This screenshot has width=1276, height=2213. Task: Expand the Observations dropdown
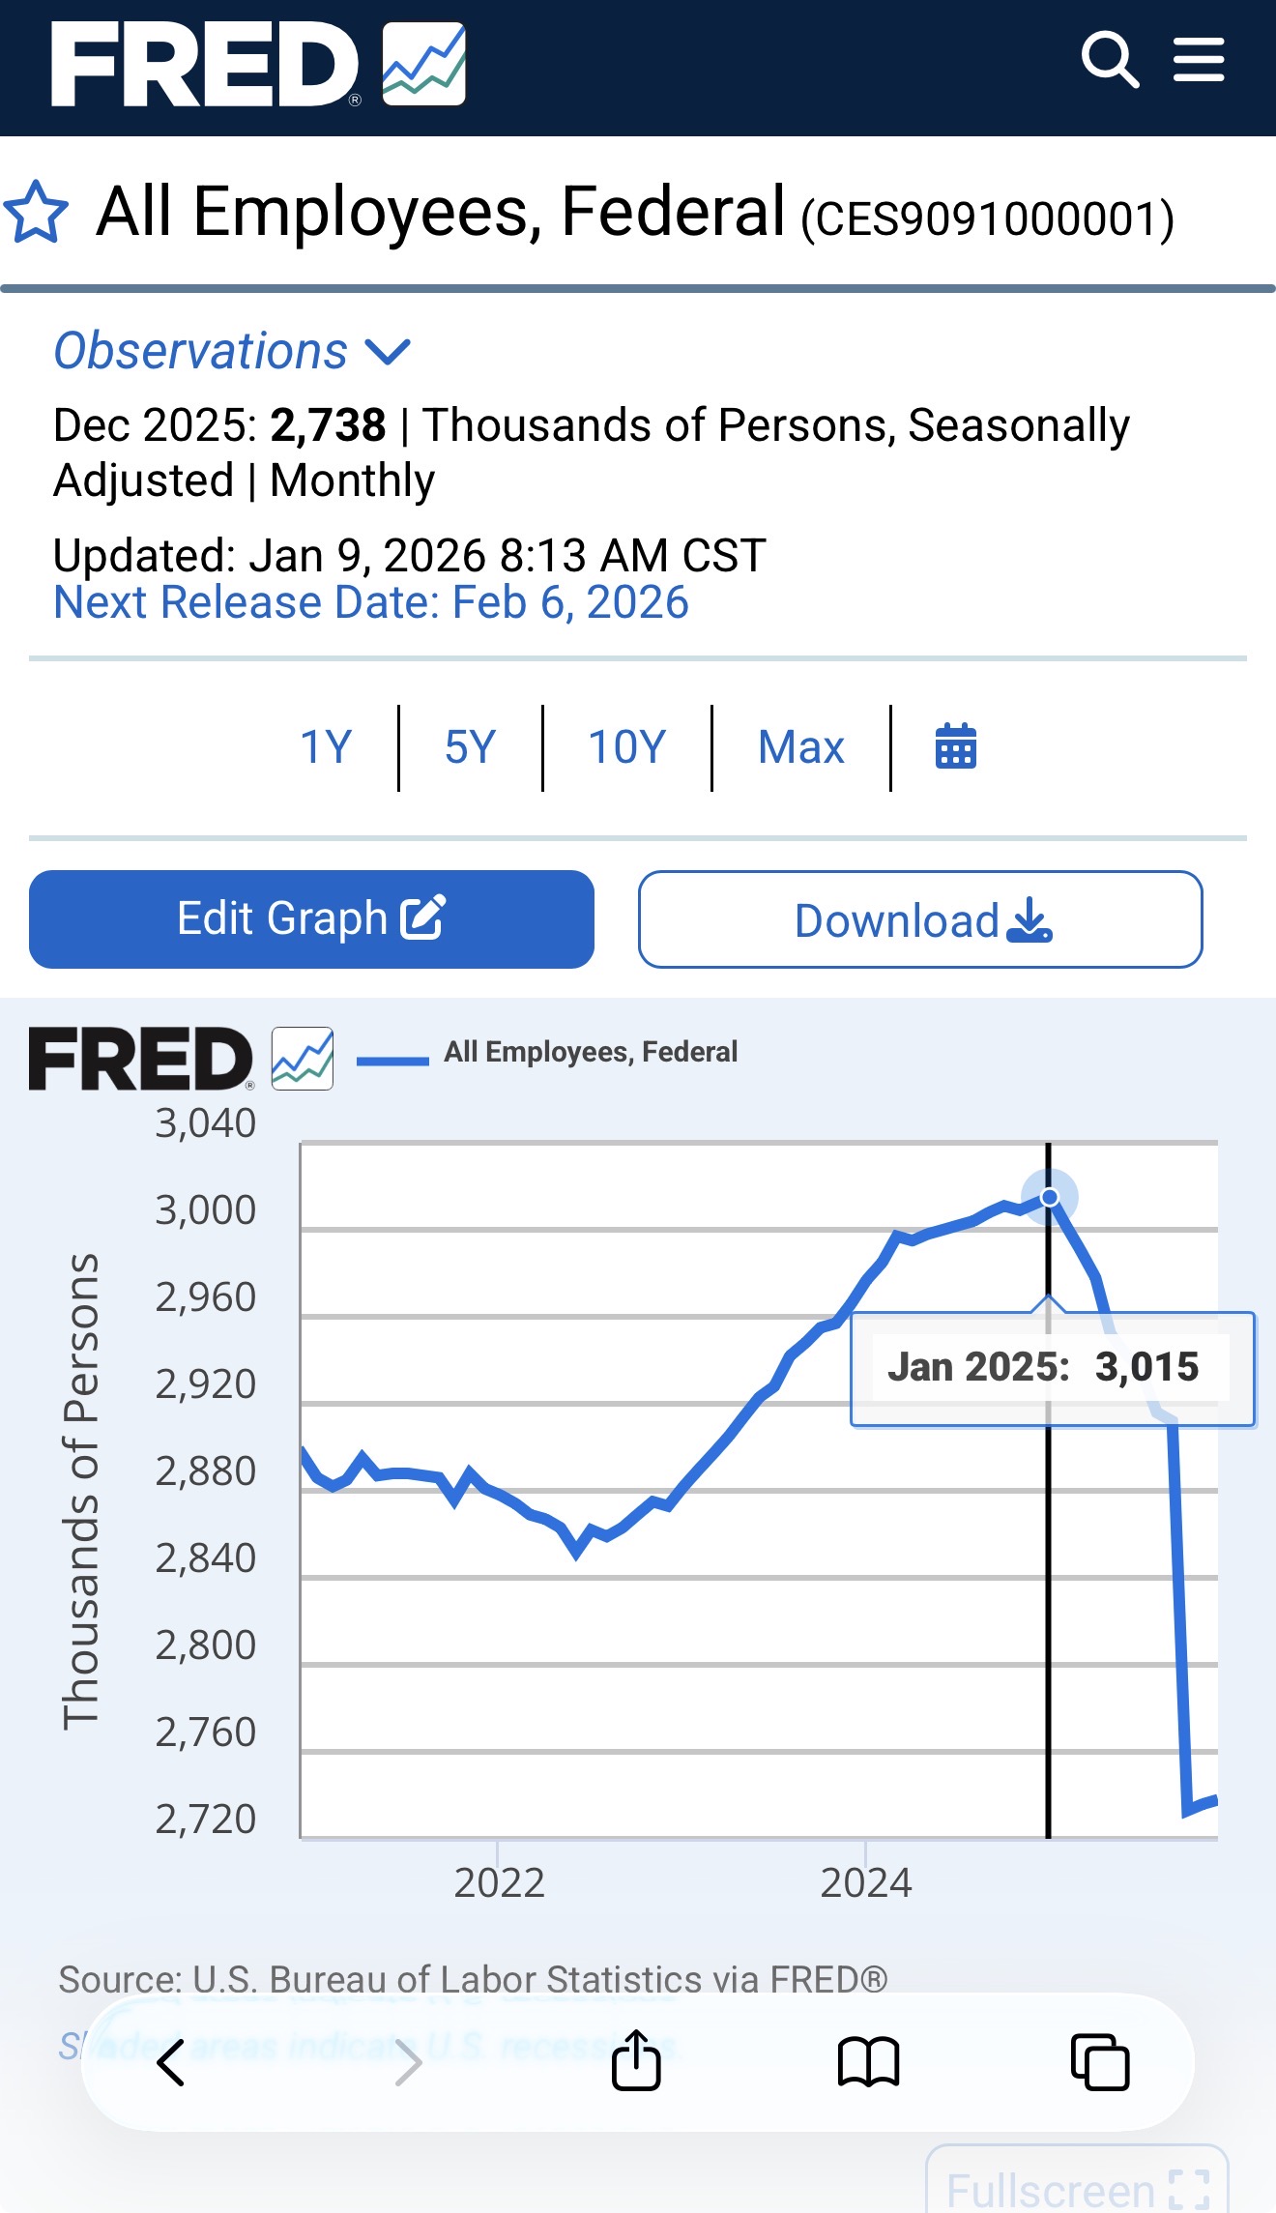(x=232, y=351)
